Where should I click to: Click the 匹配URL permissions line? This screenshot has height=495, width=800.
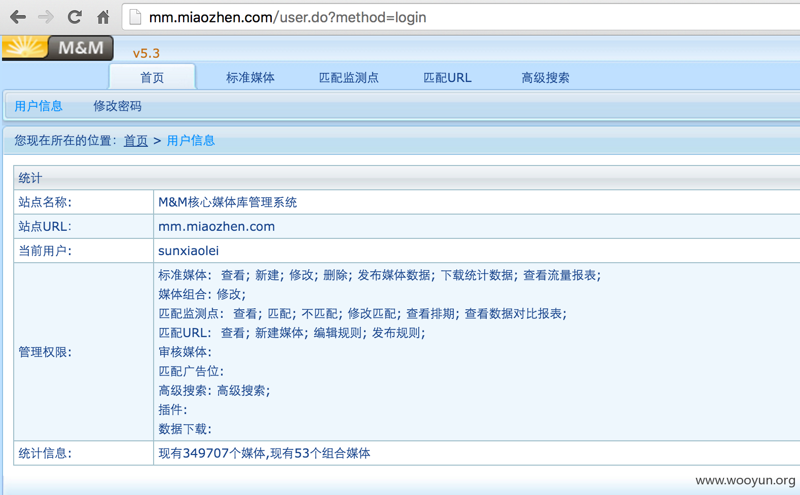click(x=292, y=333)
